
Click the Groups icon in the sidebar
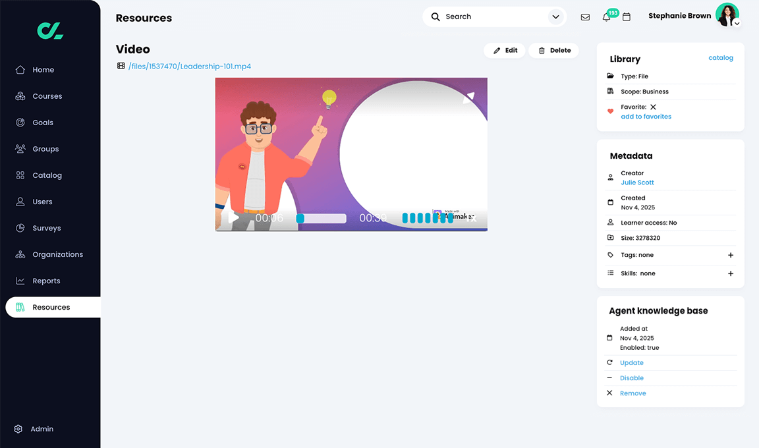pyautogui.click(x=20, y=149)
